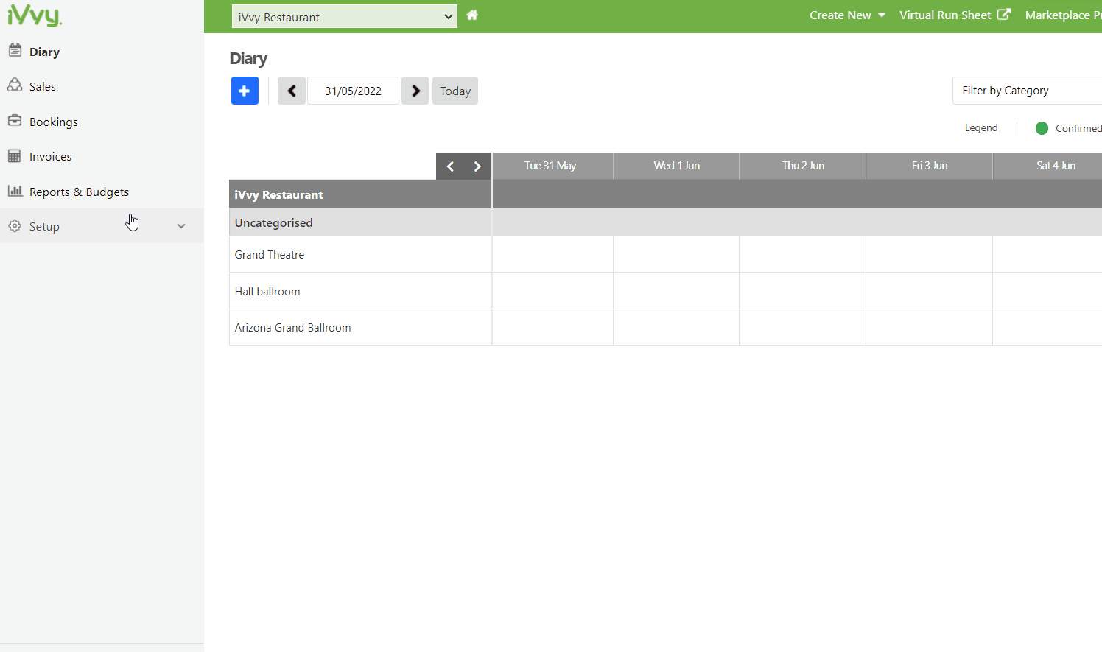The height and width of the screenshot is (652, 1102).
Task: Shift the diary grid left with chevron
Action: (450, 166)
